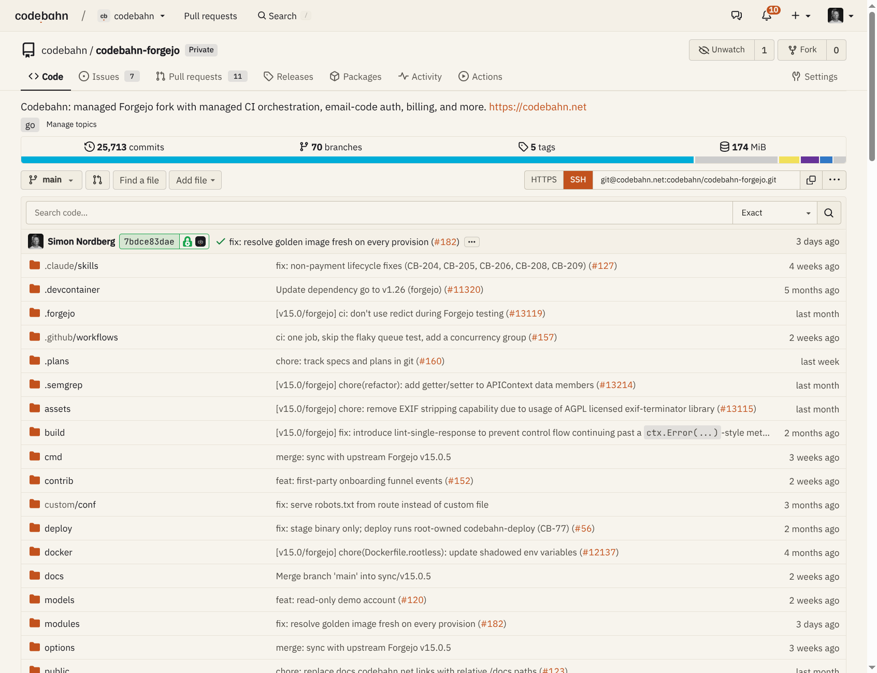
Task: Click the purple language bar segment
Action: coord(810,160)
